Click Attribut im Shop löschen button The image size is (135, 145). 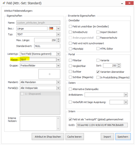pyautogui.click(x=48, y=137)
